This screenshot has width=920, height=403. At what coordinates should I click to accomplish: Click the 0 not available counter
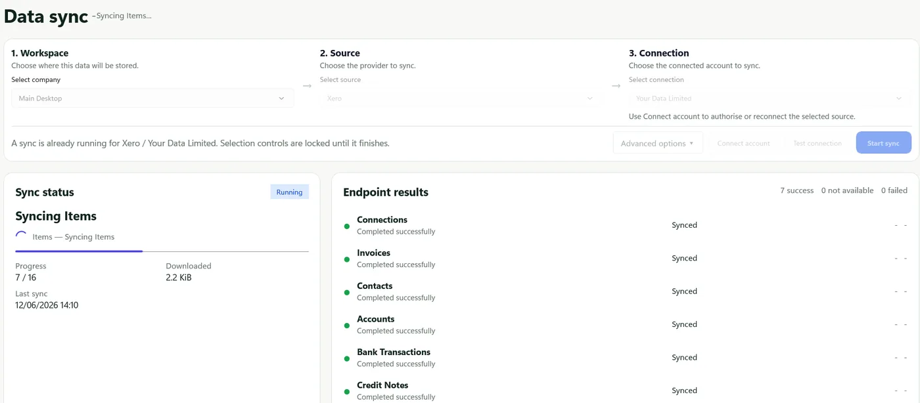pos(847,190)
